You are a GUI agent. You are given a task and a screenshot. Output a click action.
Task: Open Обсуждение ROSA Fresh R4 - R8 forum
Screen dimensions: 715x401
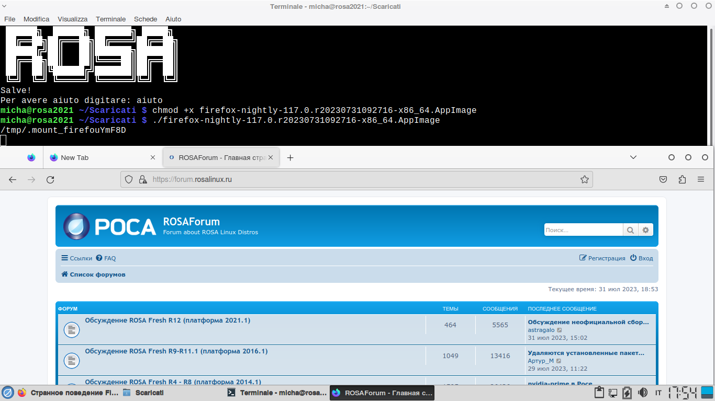click(x=173, y=382)
